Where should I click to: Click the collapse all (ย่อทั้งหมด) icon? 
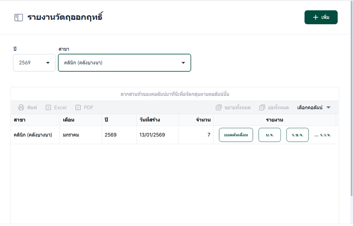coord(262,107)
